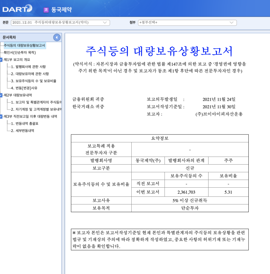Open 확인서(단순투자 목적) in the table of contents
The image size is (270, 274).
(20, 52)
